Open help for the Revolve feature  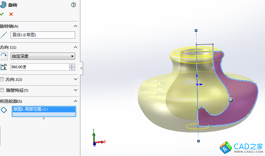pyautogui.click(x=73, y=5)
